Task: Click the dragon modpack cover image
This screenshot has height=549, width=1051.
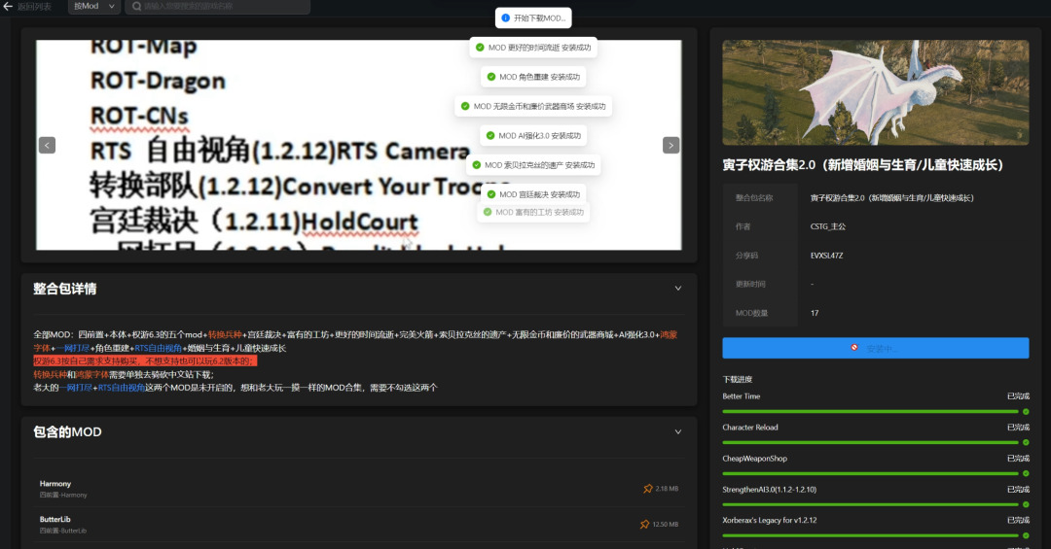Action: click(x=875, y=92)
